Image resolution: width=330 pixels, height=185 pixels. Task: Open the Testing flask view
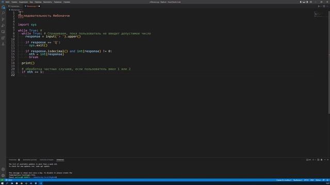pos(3,44)
